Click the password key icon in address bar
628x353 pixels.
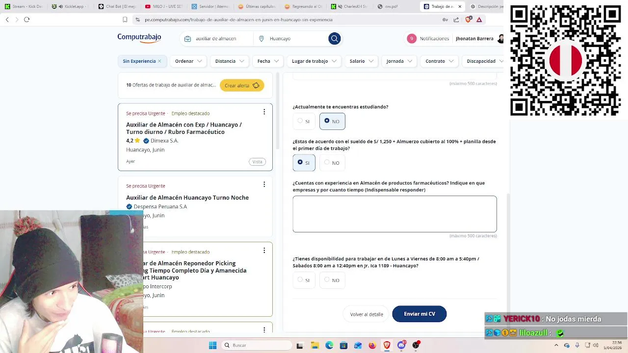(x=445, y=20)
